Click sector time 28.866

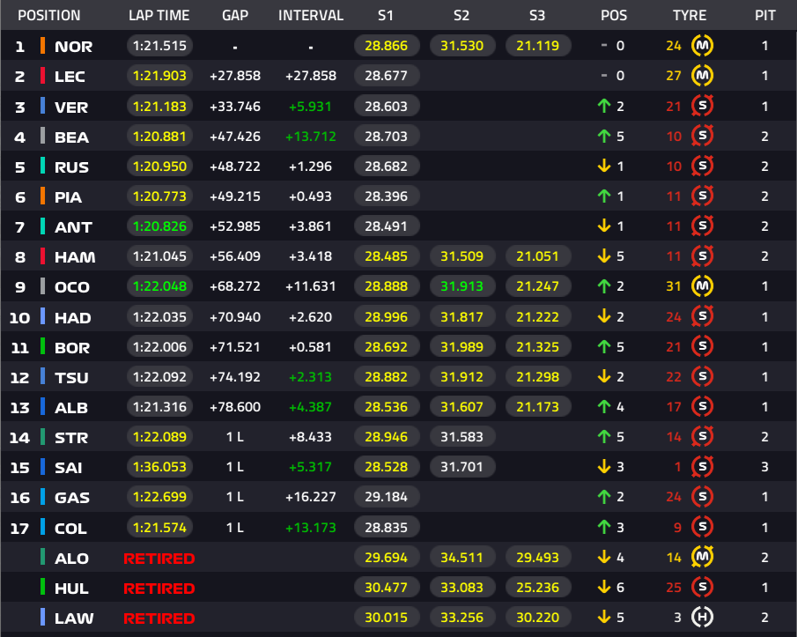point(387,46)
